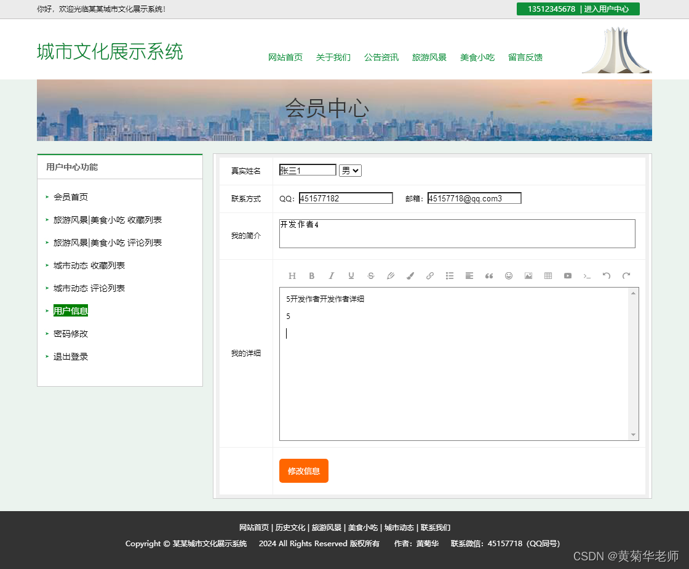This screenshot has width=689, height=569.
Task: Open the 留言反馈 navigation item
Action: click(x=525, y=57)
